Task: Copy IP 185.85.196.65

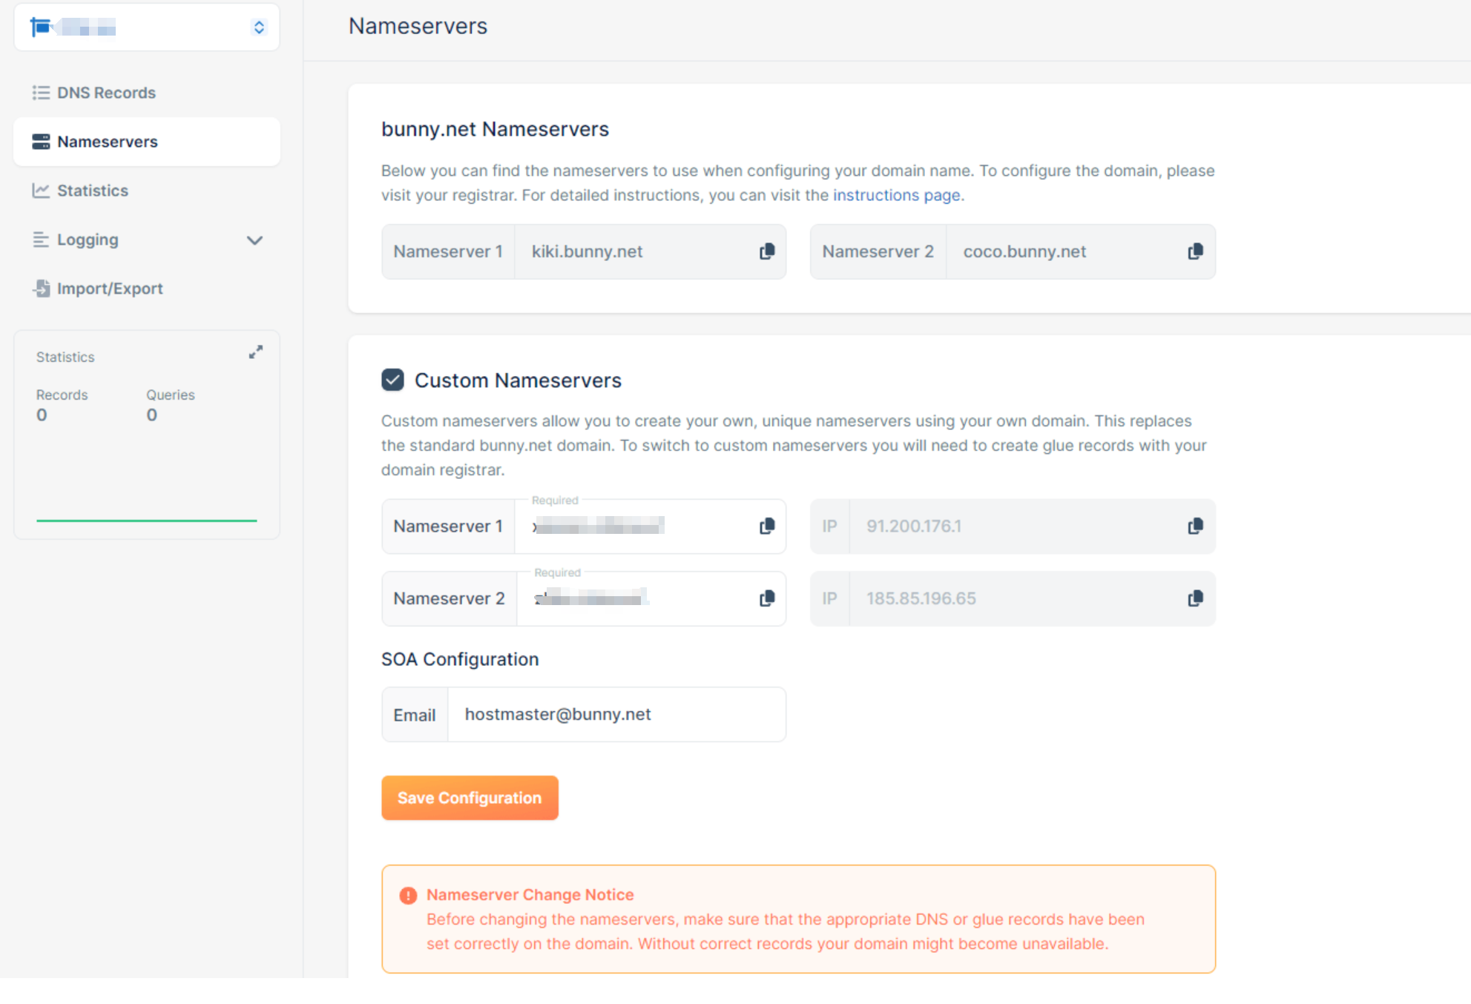Action: point(1195,598)
